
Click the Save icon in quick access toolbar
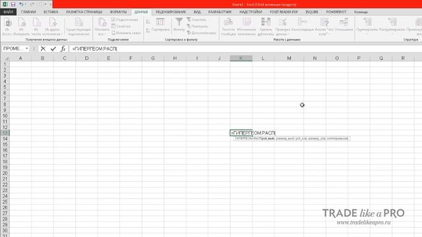[13, 5]
